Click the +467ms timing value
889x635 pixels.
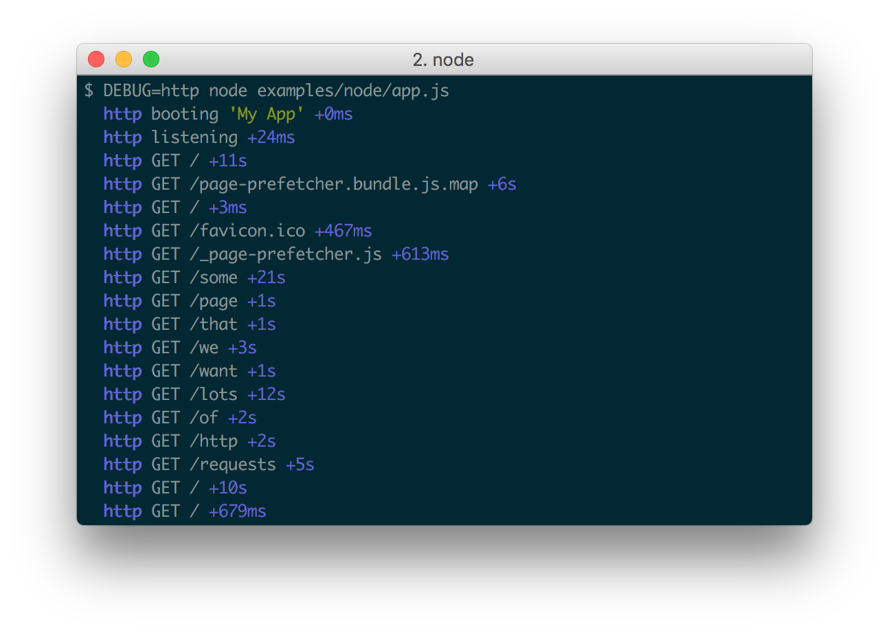pos(343,231)
